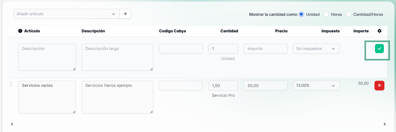Select the Horas radio option
Screen dimensions: 396x132
point(326,14)
